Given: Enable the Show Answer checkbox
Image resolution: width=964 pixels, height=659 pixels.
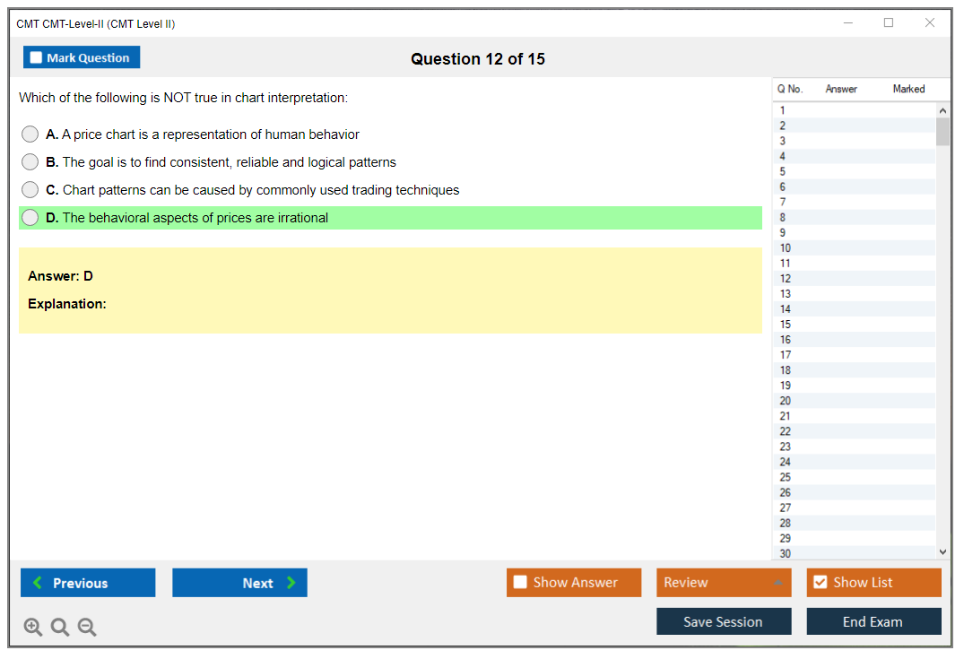Looking at the screenshot, I should pos(520,583).
